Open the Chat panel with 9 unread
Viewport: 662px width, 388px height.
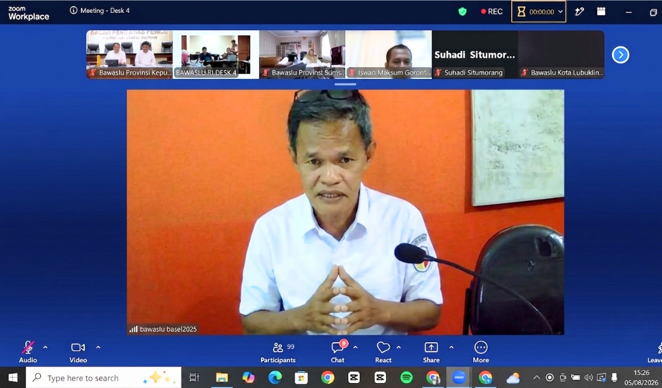pyautogui.click(x=338, y=352)
